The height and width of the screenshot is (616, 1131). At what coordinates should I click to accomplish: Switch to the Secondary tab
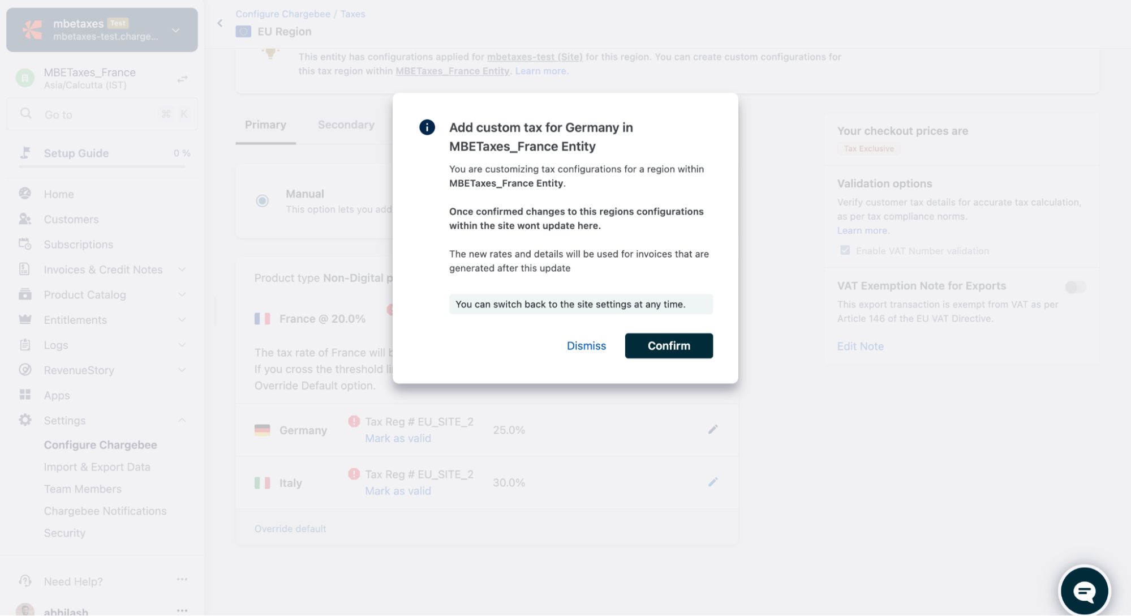pos(346,125)
